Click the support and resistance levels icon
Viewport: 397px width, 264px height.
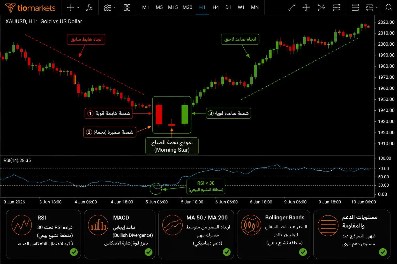328,226
